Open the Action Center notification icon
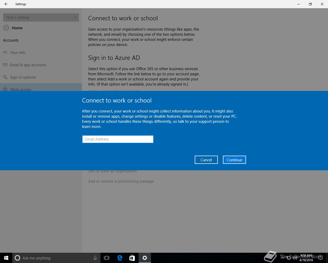Image resolution: width=328 pixels, height=263 pixels. click(320, 258)
